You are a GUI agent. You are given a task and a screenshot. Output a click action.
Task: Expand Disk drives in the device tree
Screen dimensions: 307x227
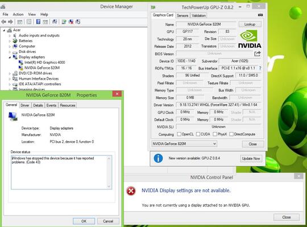(x=10, y=52)
